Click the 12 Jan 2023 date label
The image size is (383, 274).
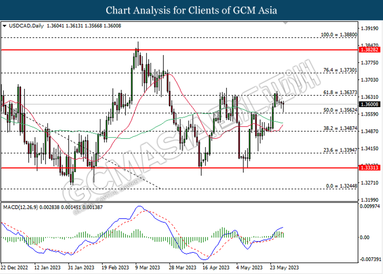[x=47, y=268]
